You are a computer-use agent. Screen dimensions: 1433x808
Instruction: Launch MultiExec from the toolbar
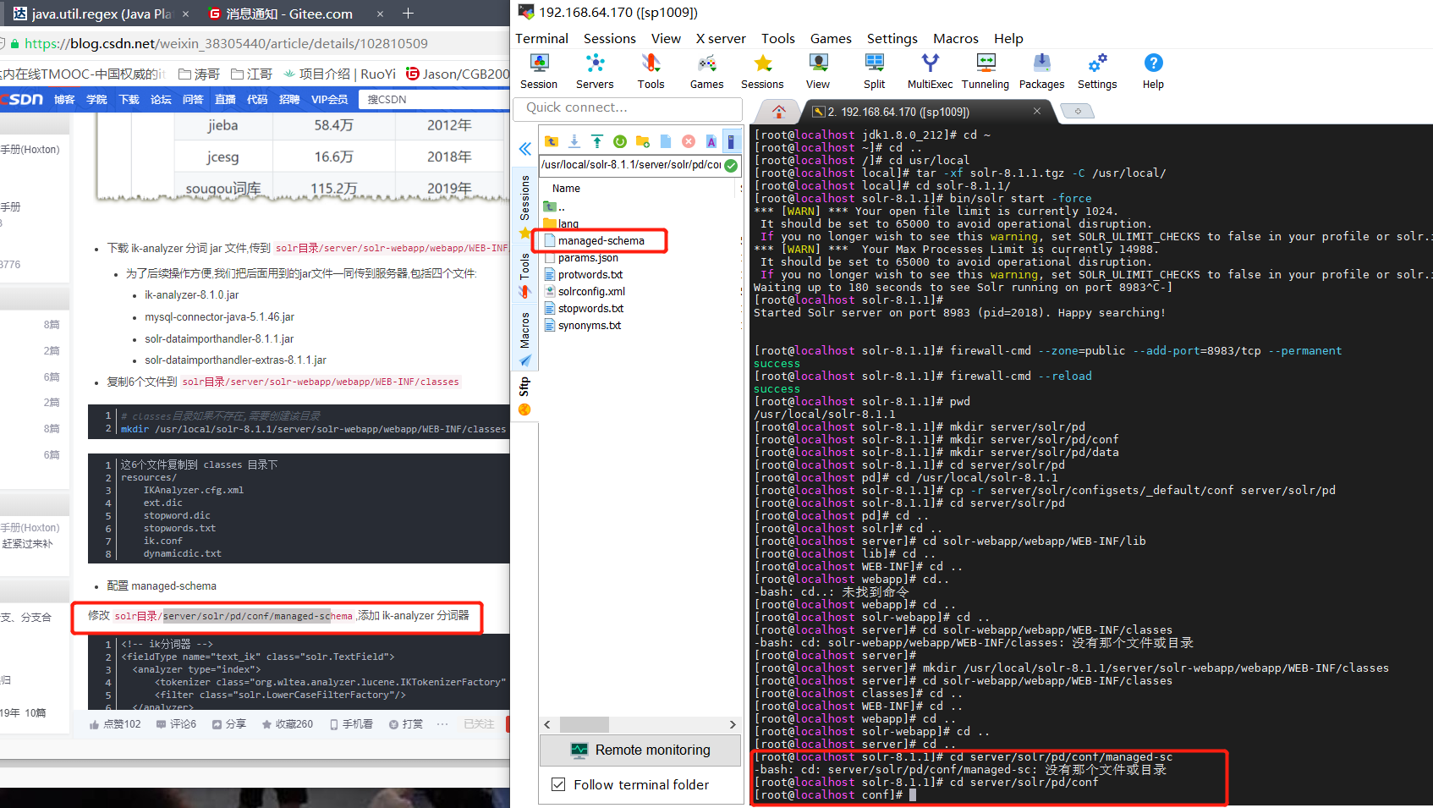(x=930, y=71)
